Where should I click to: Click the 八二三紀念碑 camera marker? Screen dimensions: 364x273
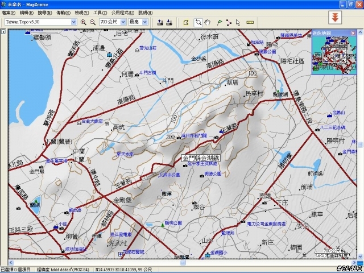click(317, 130)
